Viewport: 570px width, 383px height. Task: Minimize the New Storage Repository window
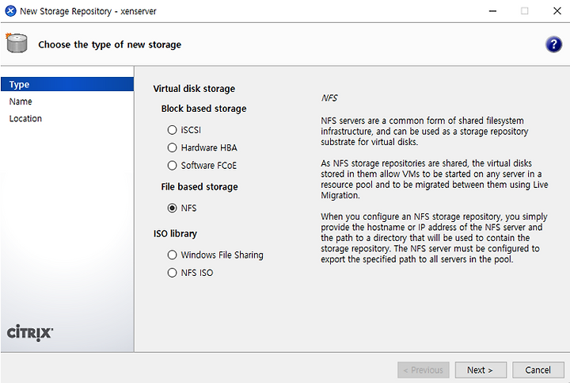coord(492,11)
